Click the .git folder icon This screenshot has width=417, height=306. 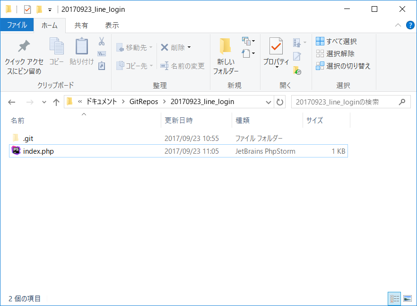pos(16,138)
